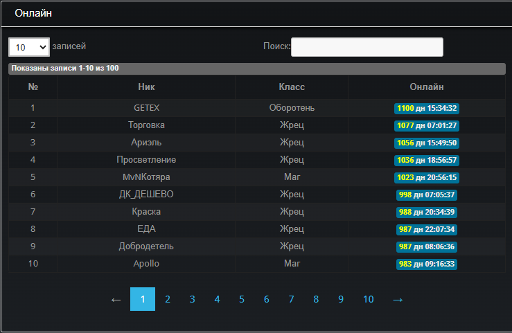Click the nickname GETEX

[x=146, y=108]
